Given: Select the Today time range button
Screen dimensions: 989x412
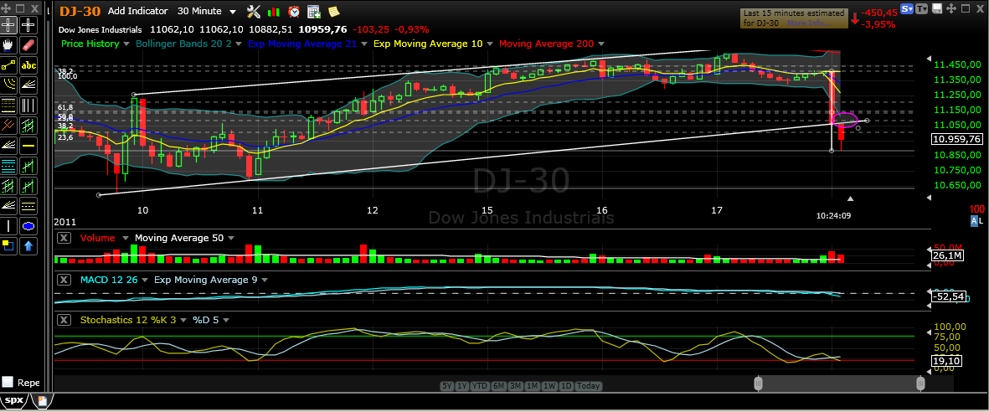Looking at the screenshot, I should click(588, 386).
